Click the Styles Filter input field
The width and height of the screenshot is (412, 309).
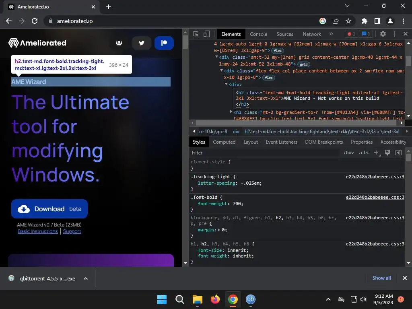(265, 152)
